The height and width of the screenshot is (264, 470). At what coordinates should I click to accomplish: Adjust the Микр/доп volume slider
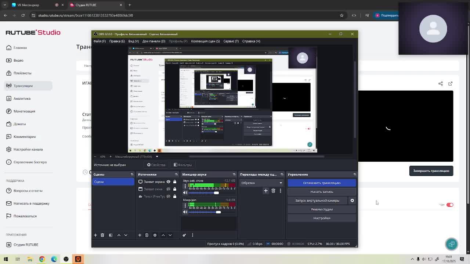218,212
